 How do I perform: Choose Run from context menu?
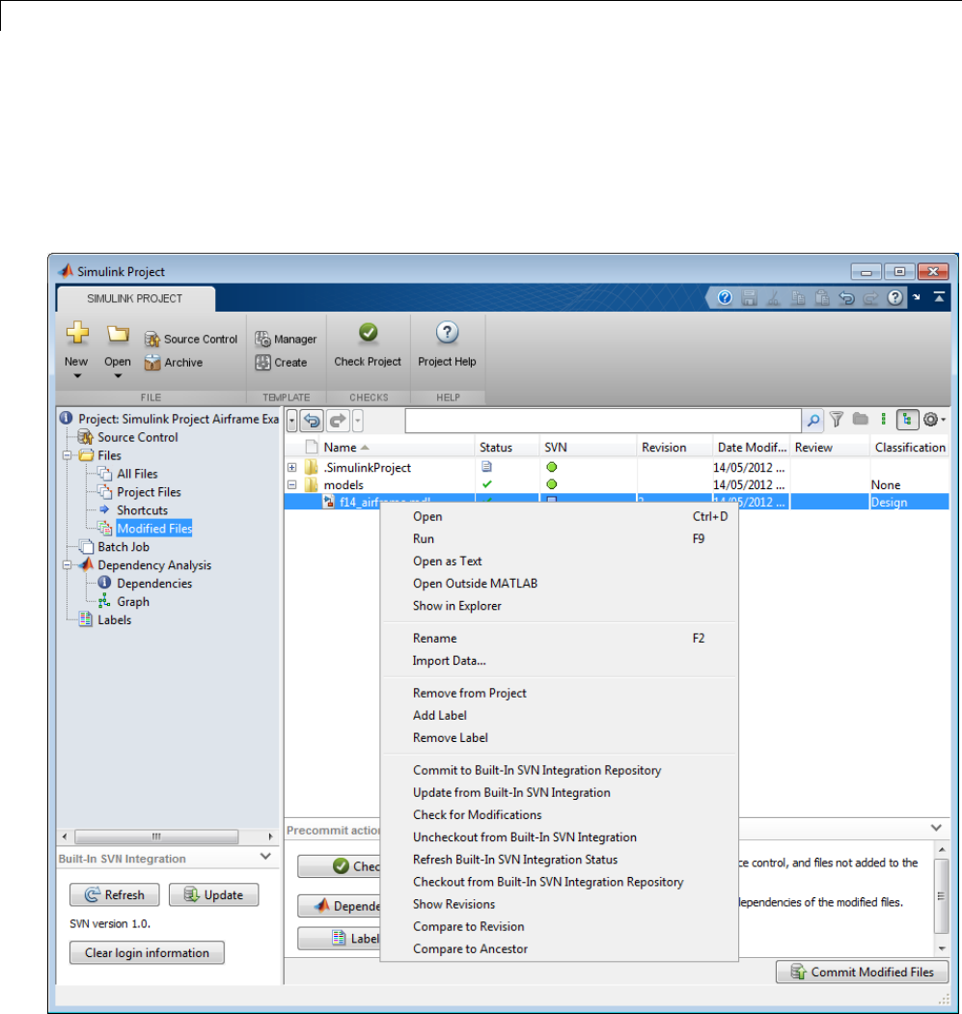click(560, 538)
